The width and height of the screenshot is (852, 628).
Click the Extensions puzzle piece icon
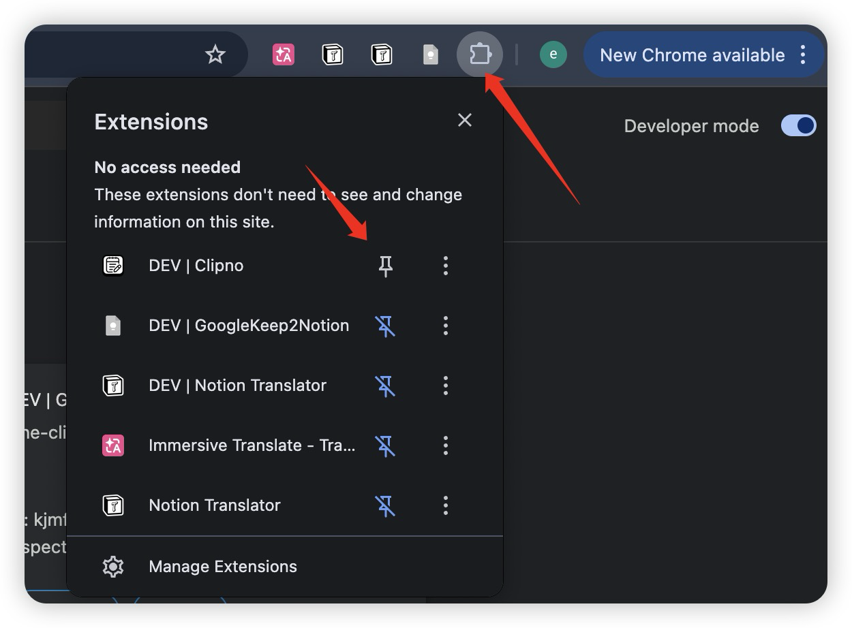pyautogui.click(x=480, y=54)
